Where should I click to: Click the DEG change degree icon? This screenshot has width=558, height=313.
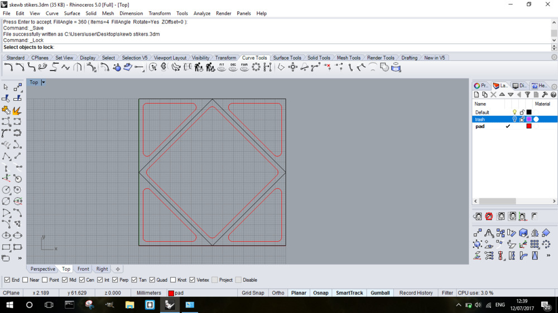[x=233, y=67]
